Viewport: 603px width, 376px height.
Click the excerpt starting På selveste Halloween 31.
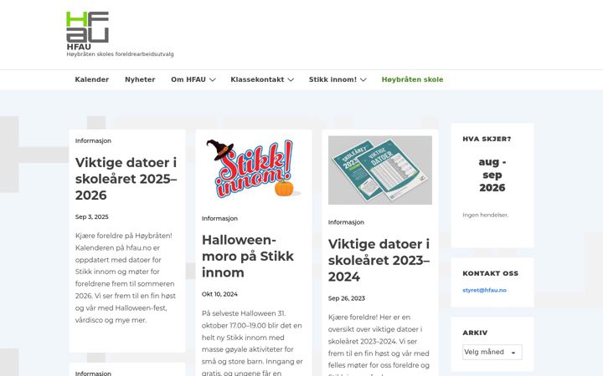click(252, 343)
